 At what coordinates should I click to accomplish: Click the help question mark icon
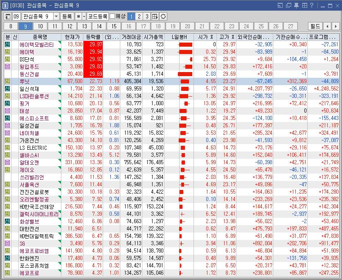(312, 5)
